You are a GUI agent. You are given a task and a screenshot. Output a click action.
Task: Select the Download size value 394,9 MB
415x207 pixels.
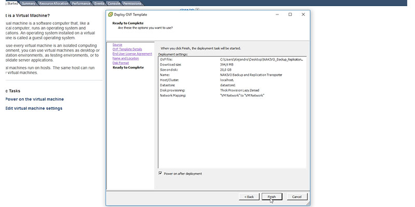(x=227, y=64)
